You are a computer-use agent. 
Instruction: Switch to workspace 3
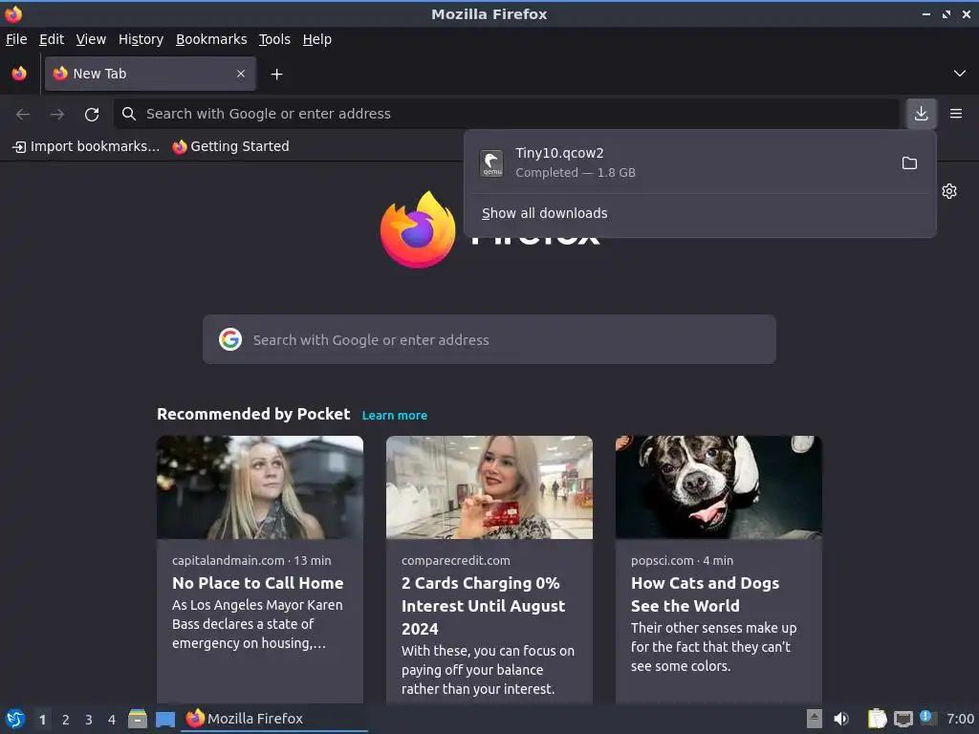pos(89,720)
